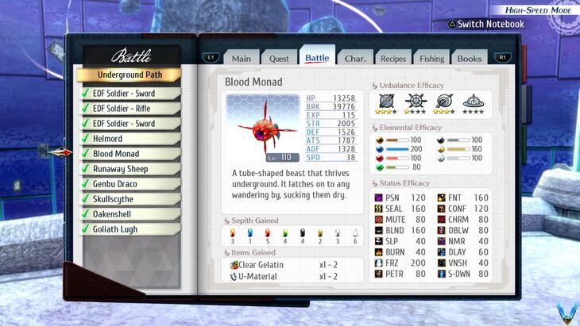Click the green wind sepith gem

click(x=284, y=233)
